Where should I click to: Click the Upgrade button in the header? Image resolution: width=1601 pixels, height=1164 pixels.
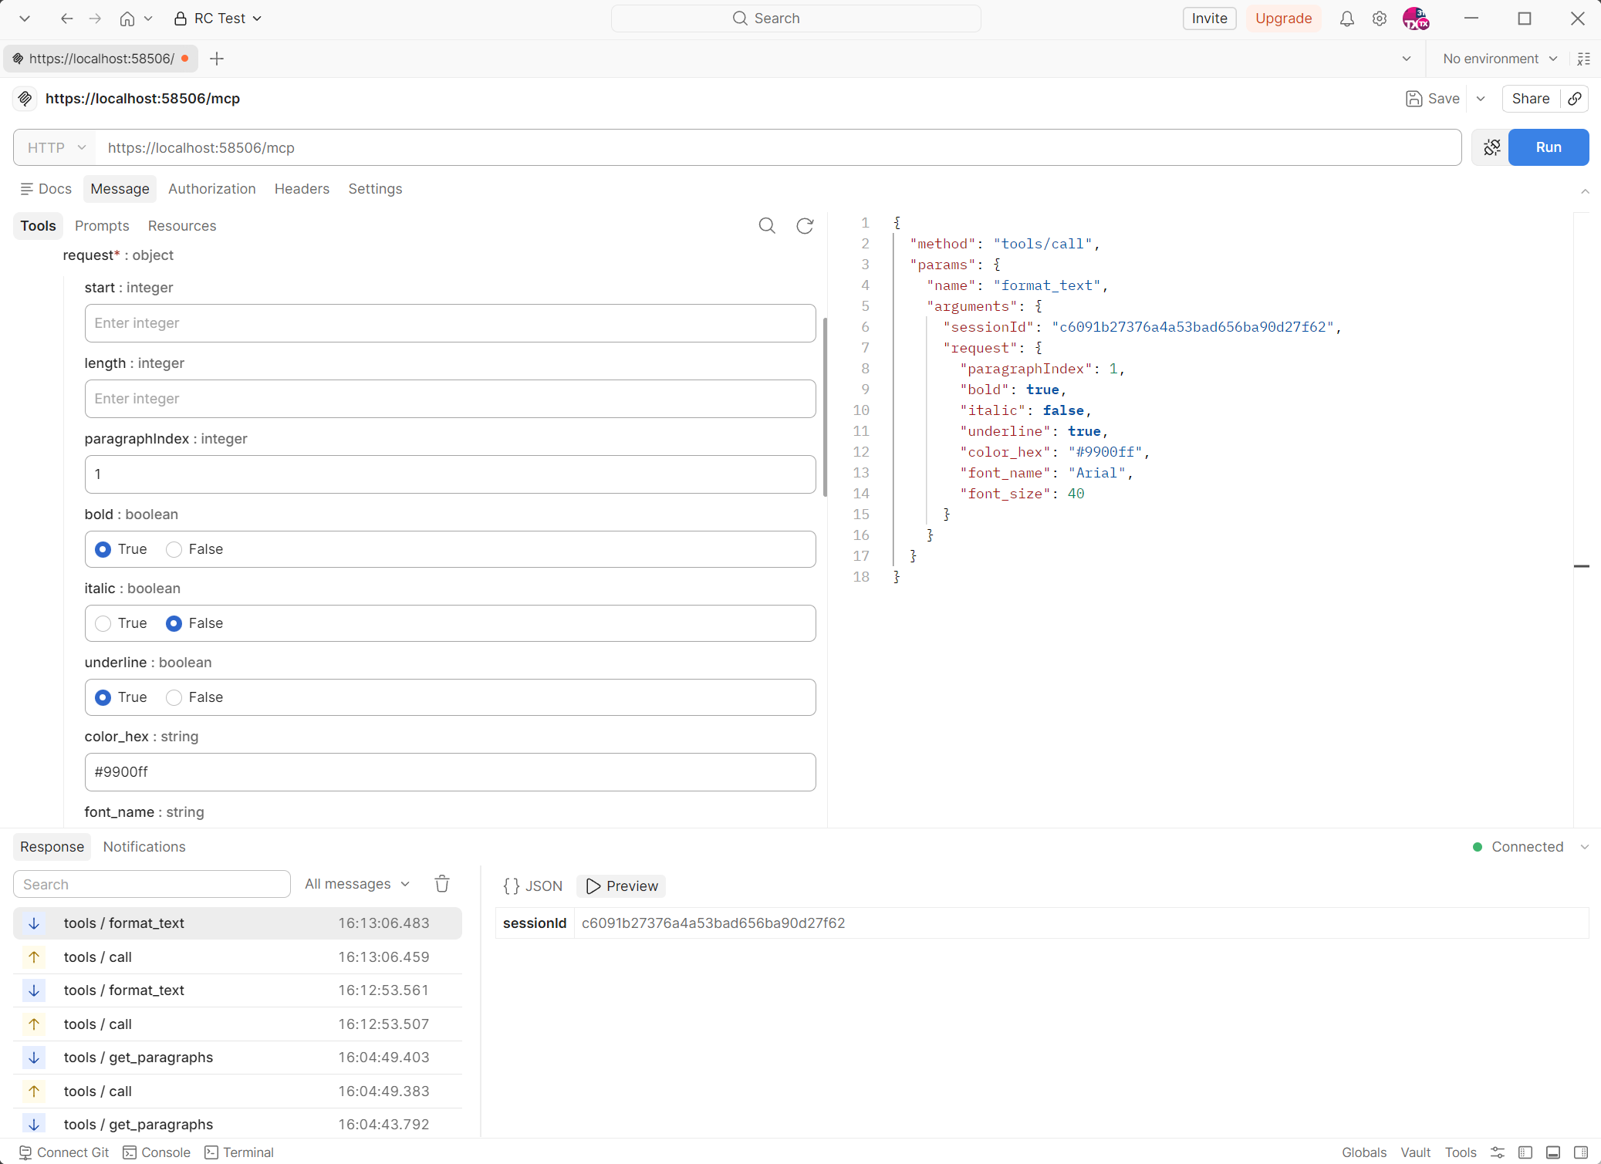click(x=1283, y=18)
